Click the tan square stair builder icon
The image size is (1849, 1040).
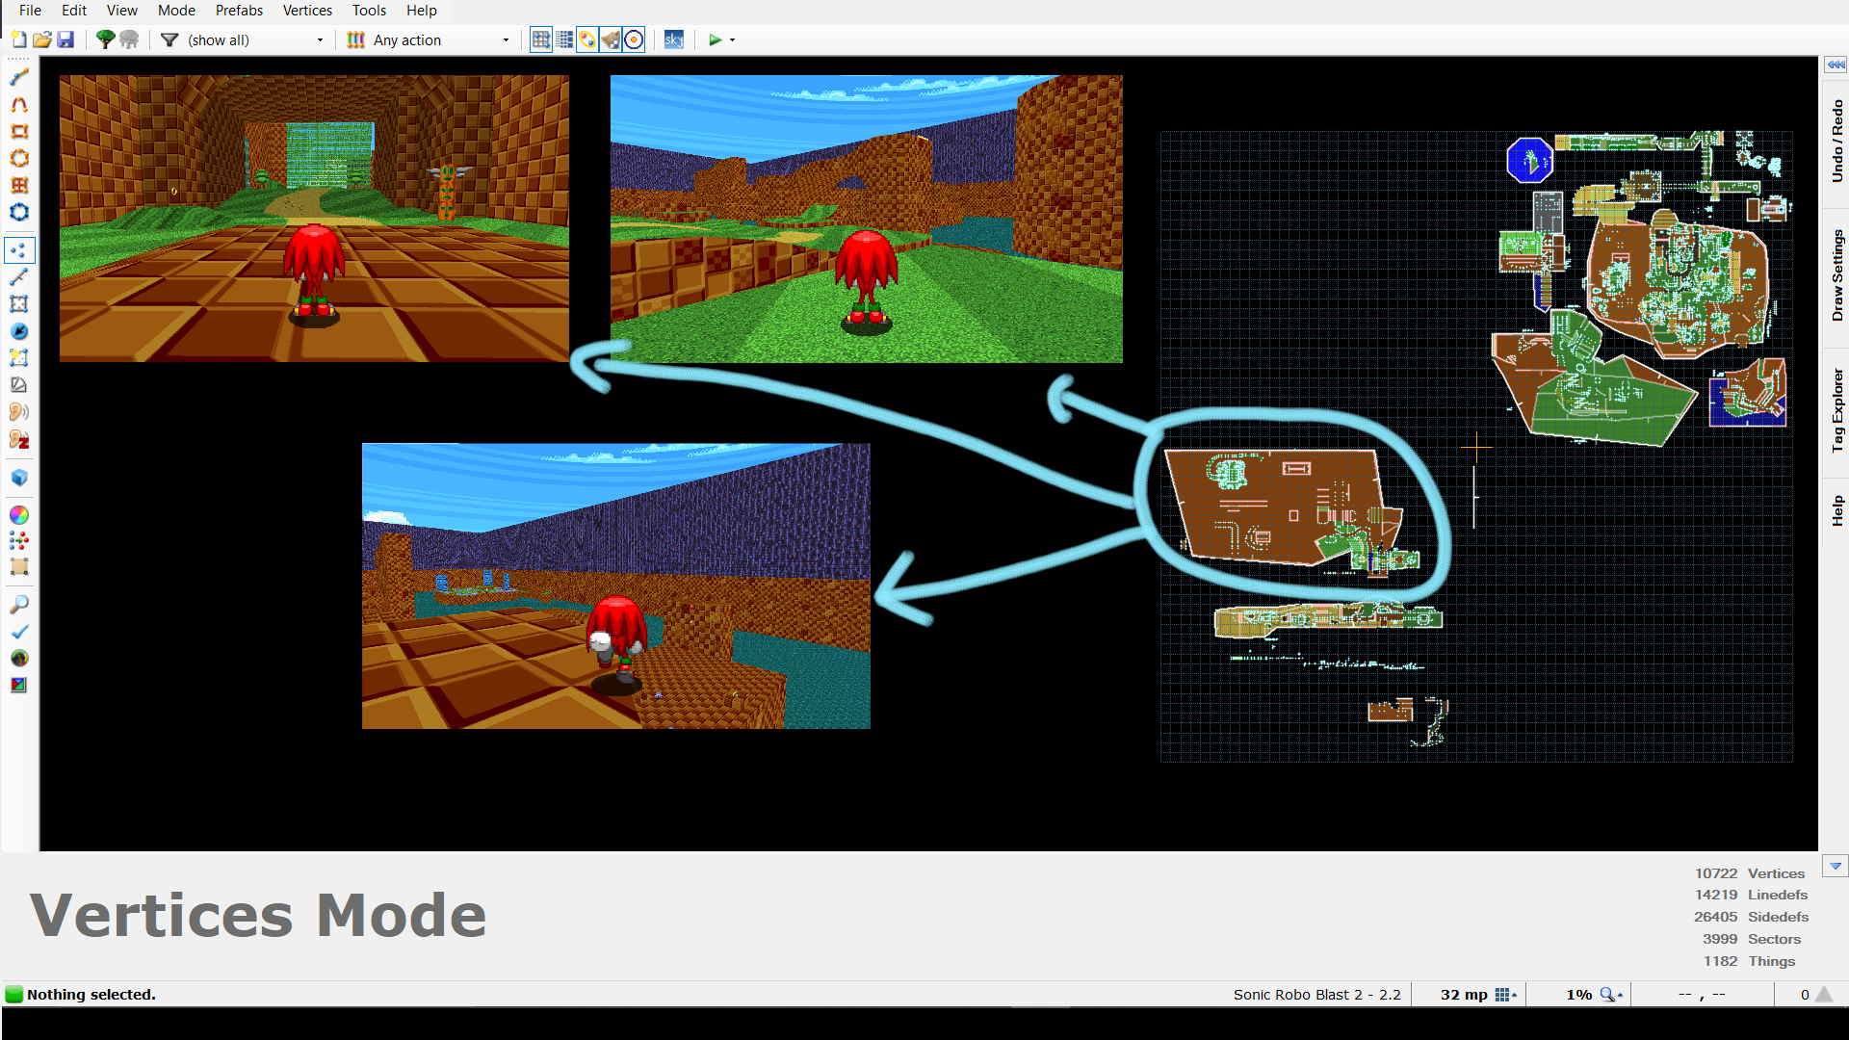pos(19,567)
